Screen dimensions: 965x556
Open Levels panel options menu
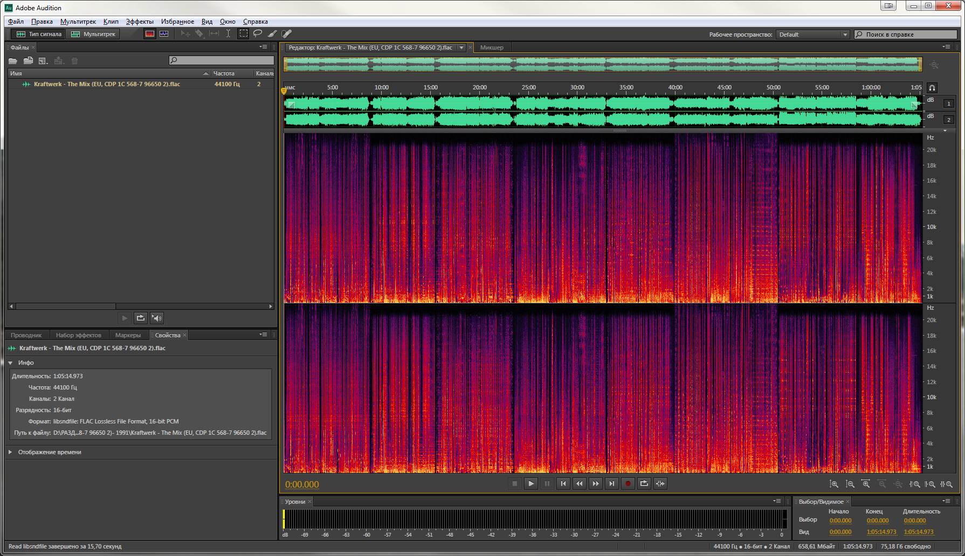(777, 501)
